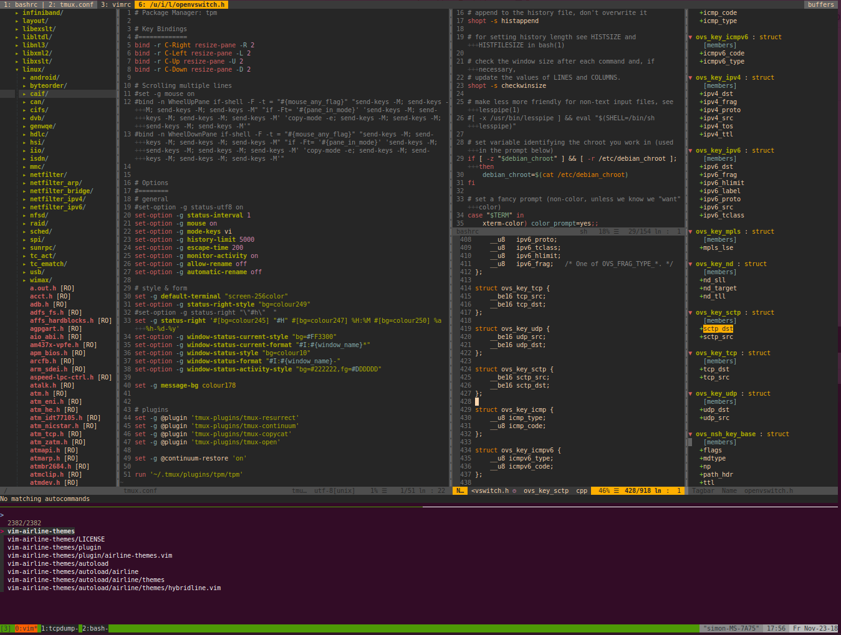Open atmbr2684.h in file tree
Screen dimensions: 841x635
click(50, 466)
